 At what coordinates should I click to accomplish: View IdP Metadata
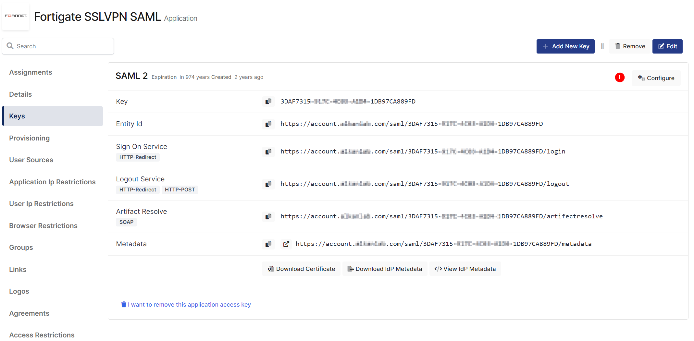click(x=465, y=269)
